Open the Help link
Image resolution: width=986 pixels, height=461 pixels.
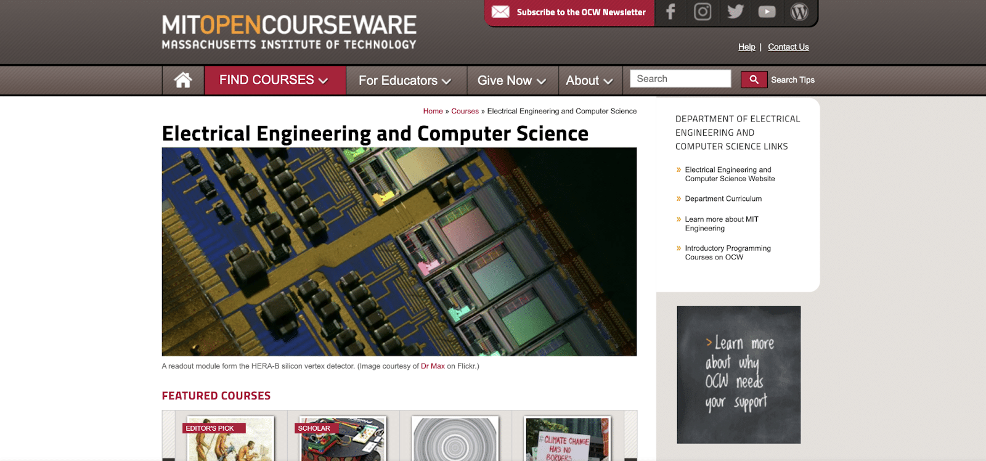(x=746, y=47)
